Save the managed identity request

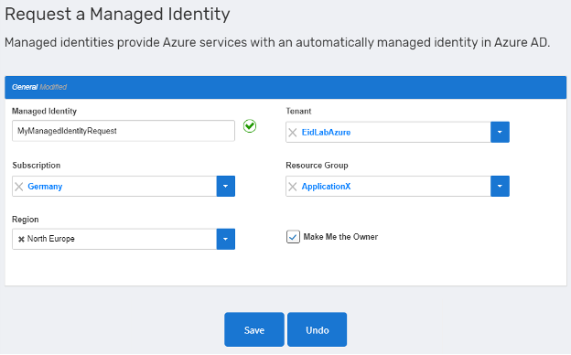254,329
